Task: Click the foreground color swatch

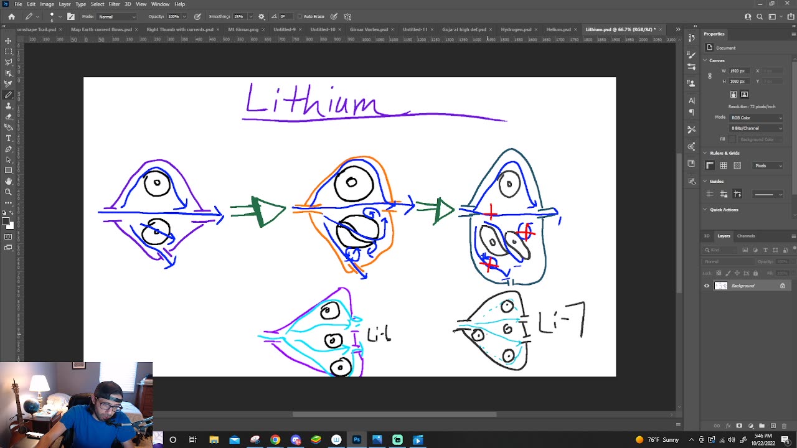Action: (6, 221)
